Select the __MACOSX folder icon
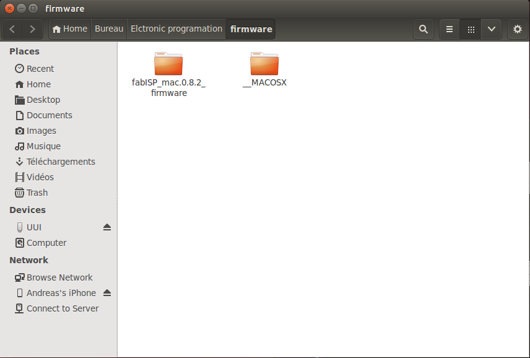 point(264,64)
